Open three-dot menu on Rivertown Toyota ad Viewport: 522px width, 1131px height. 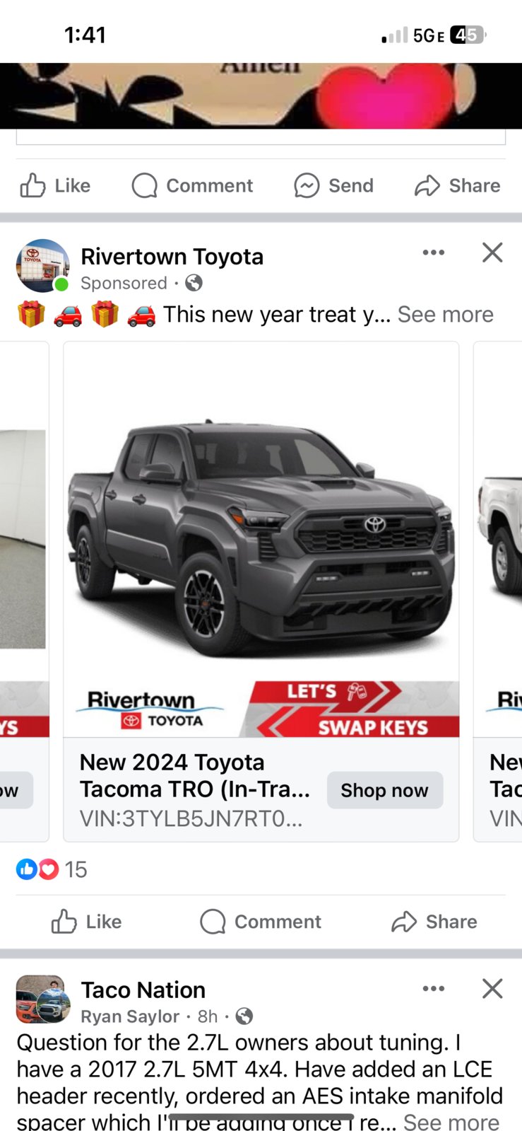click(x=433, y=253)
